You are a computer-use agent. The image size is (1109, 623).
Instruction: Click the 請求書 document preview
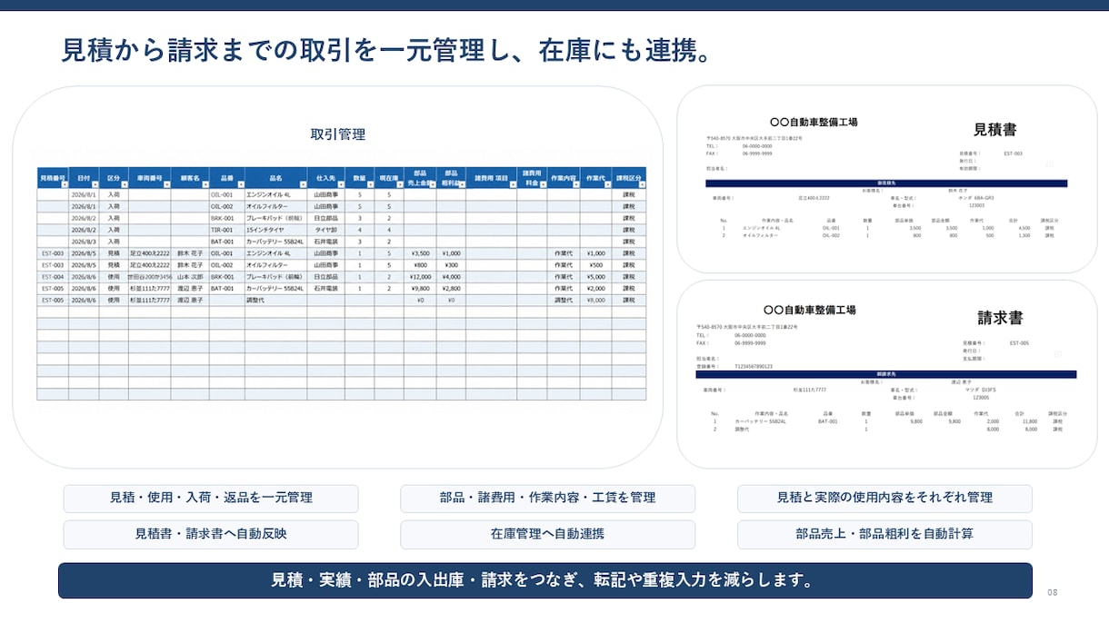pos(886,374)
